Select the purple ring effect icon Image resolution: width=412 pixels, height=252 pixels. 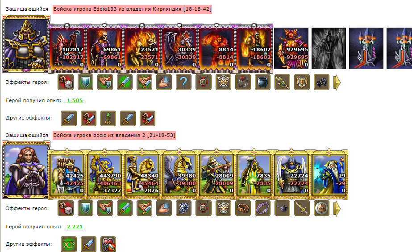262,208
